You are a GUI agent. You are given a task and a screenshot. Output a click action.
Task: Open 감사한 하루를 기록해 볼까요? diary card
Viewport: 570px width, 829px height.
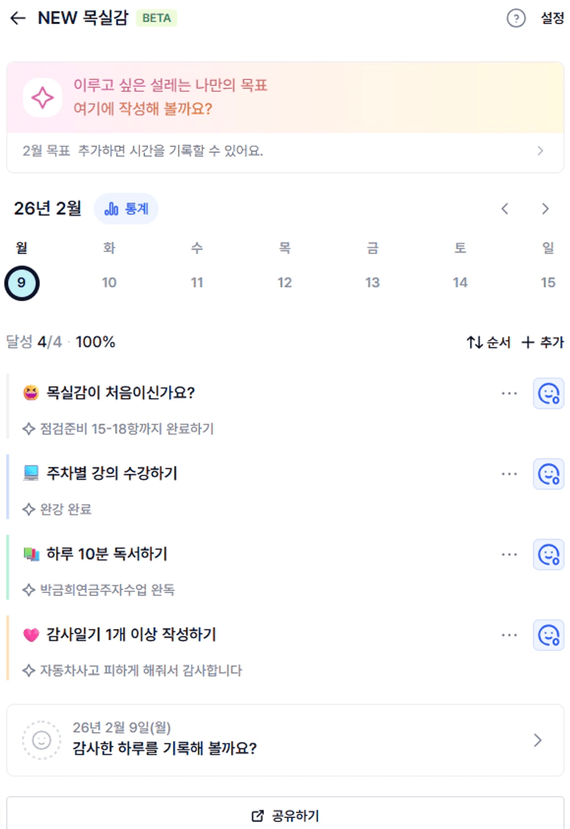[285, 740]
